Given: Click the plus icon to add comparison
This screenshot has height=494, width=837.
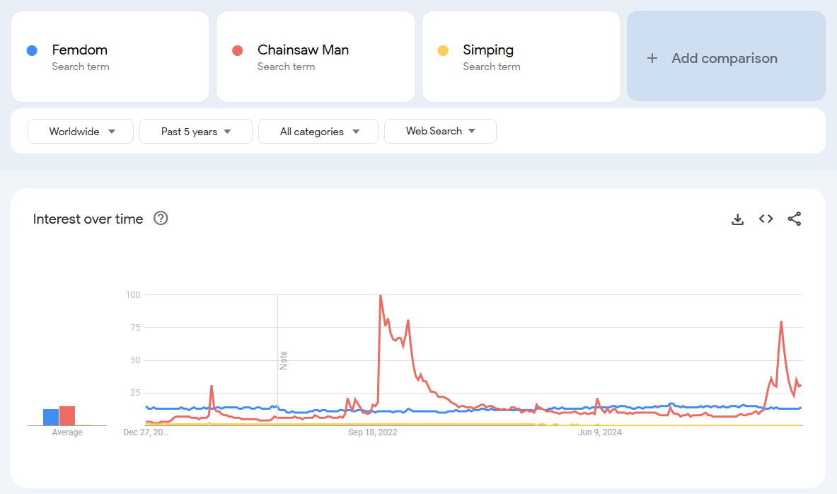Looking at the screenshot, I should (x=652, y=59).
